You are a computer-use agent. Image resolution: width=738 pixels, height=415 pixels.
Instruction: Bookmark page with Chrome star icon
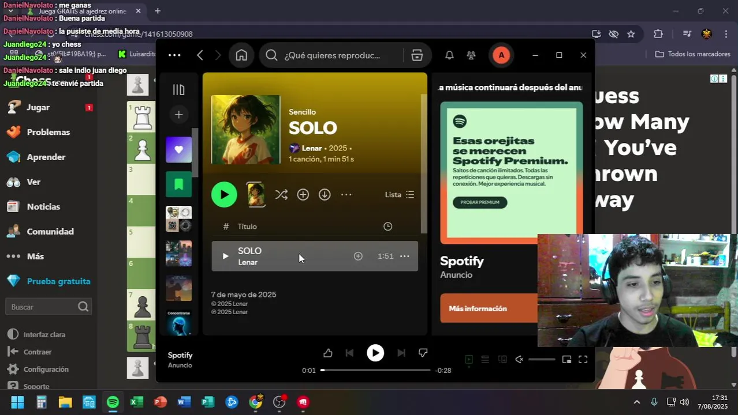pos(631,34)
